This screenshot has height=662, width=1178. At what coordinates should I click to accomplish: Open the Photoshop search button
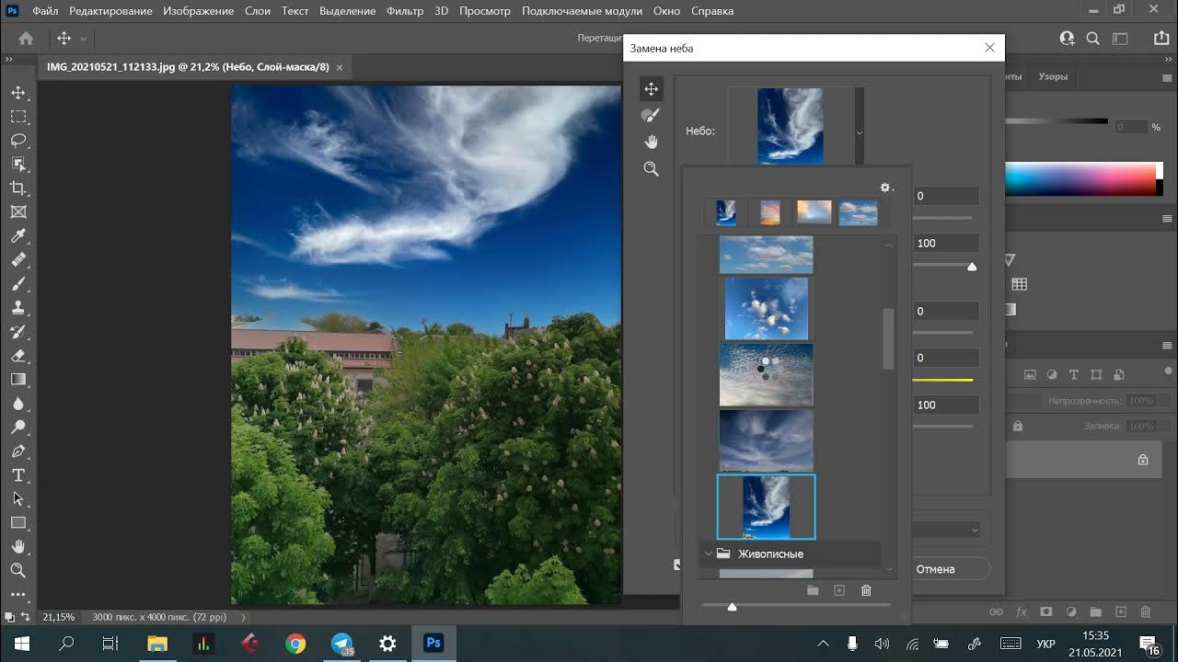coord(1093,39)
